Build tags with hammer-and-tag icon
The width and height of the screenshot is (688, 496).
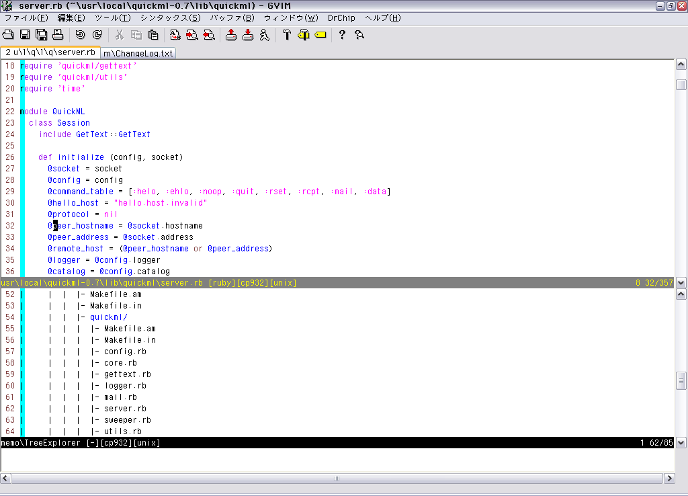point(304,35)
